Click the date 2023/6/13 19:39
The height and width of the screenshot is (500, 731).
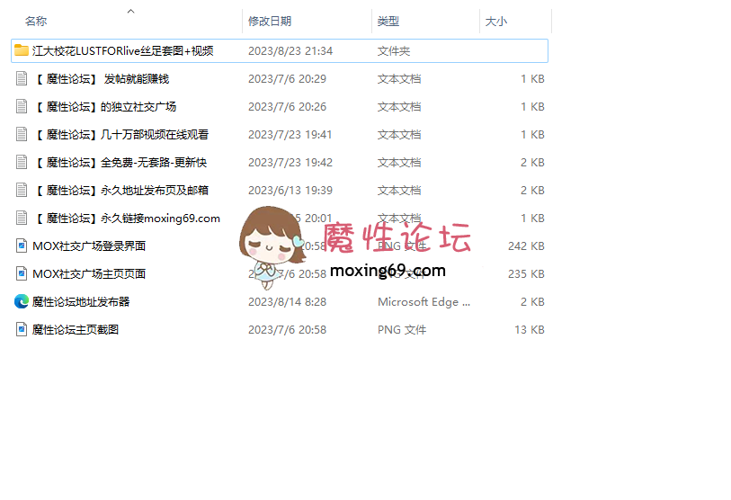click(x=290, y=191)
